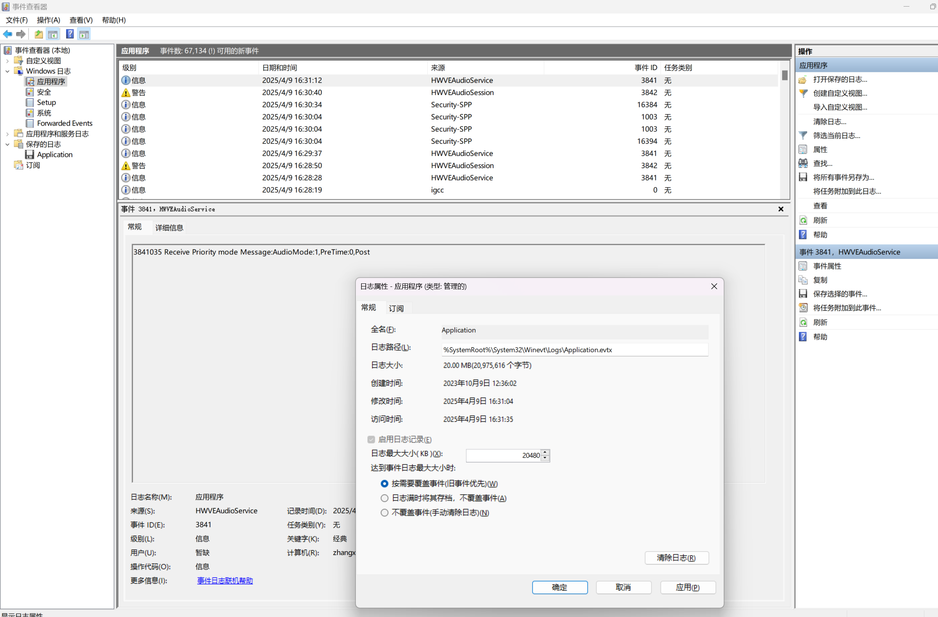Switch to the 订阅 tab in dialog
This screenshot has width=938, height=617.
(396, 308)
